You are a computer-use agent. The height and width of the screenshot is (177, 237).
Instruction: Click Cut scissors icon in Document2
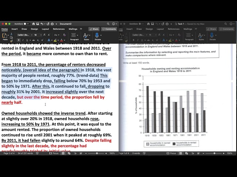click(x=11, y=34)
